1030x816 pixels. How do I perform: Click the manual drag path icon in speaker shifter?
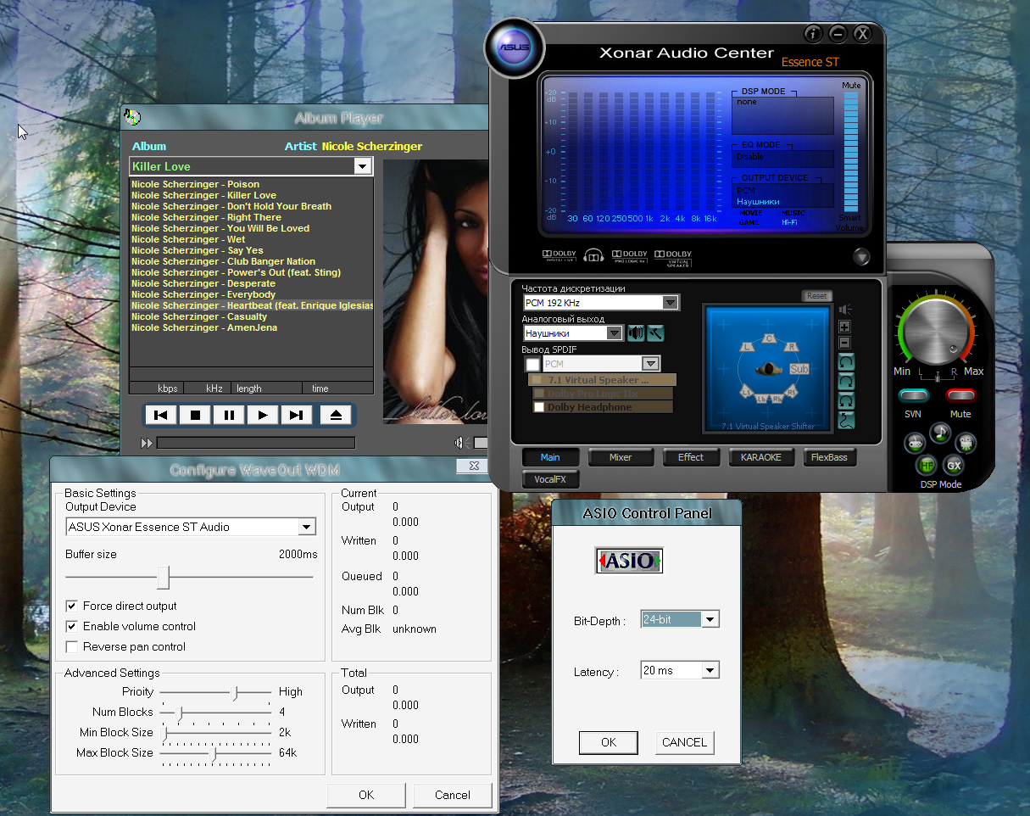[x=846, y=420]
